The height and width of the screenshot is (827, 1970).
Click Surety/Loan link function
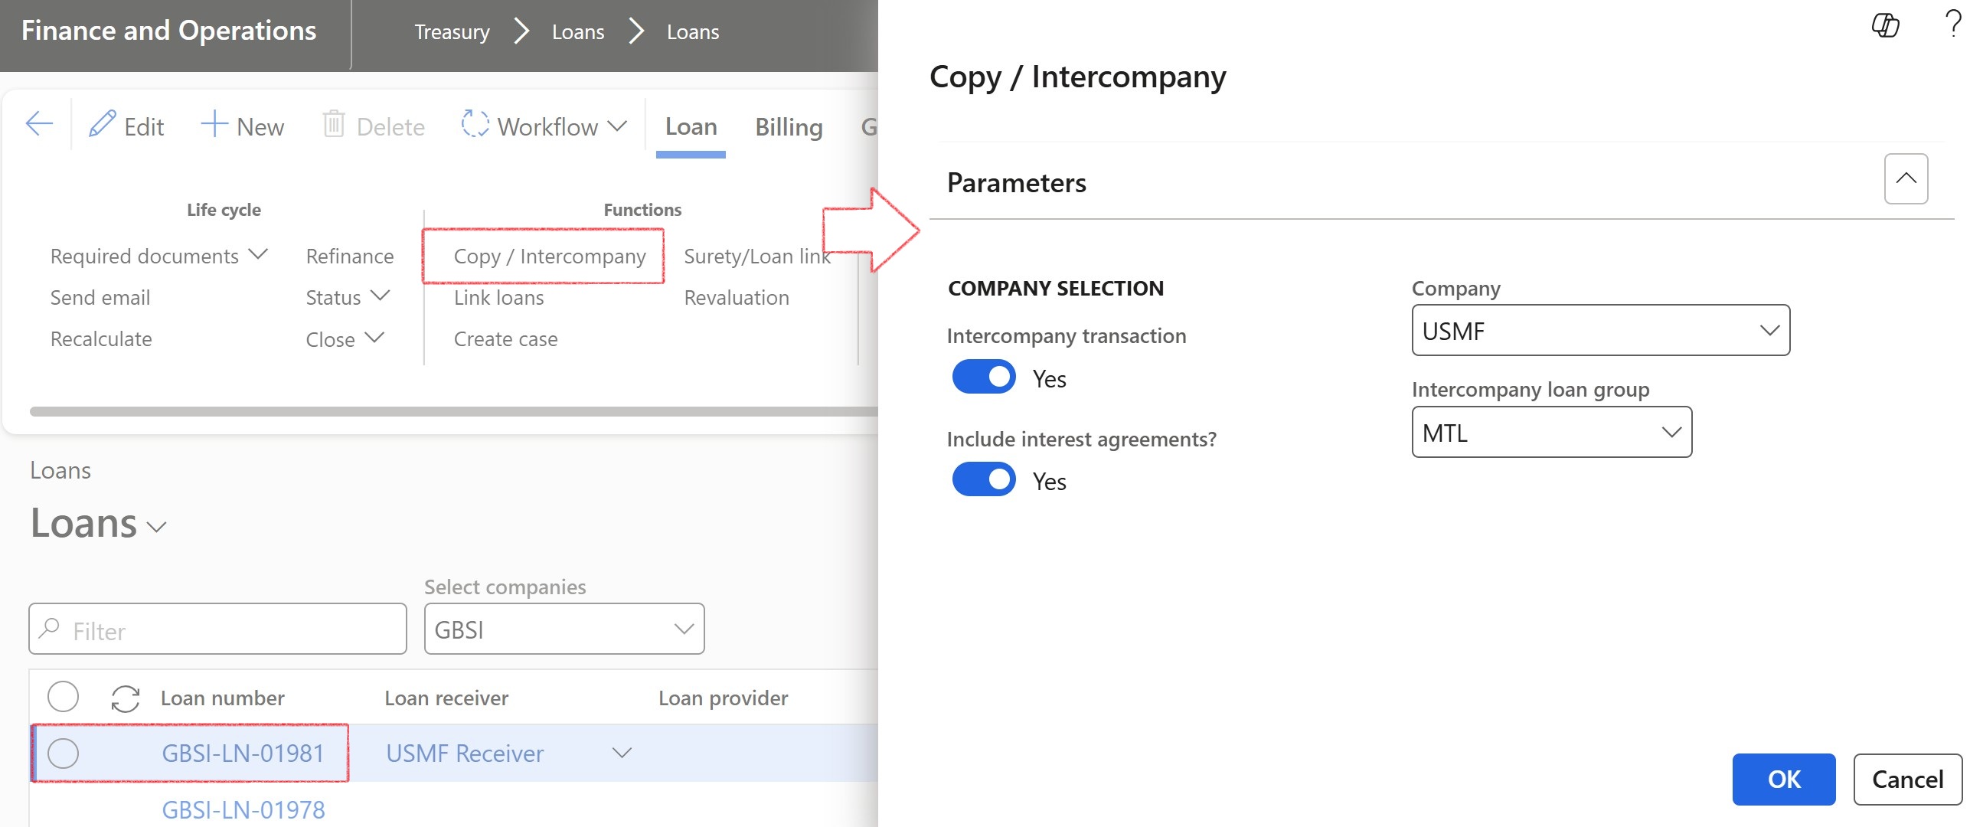click(757, 256)
